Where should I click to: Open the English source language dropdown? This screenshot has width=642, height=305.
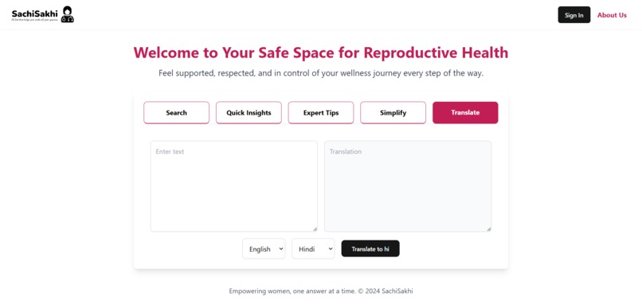[264, 248]
